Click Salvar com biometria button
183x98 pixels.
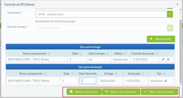[x=159, y=92]
